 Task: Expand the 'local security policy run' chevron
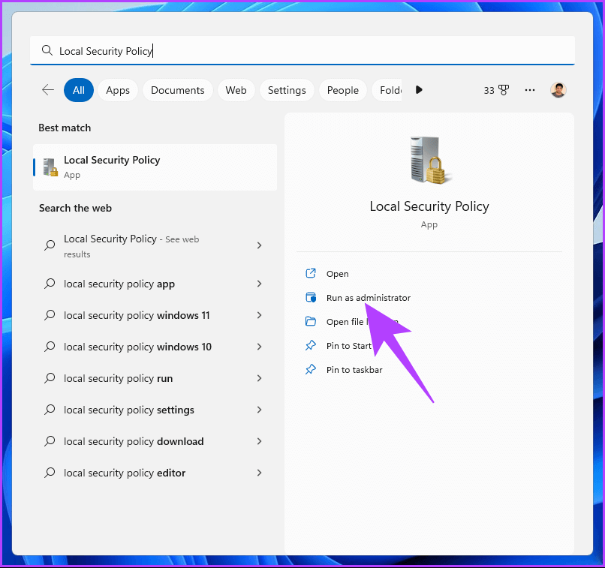[259, 378]
